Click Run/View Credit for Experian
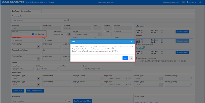The image size is (205, 103). (182, 32)
